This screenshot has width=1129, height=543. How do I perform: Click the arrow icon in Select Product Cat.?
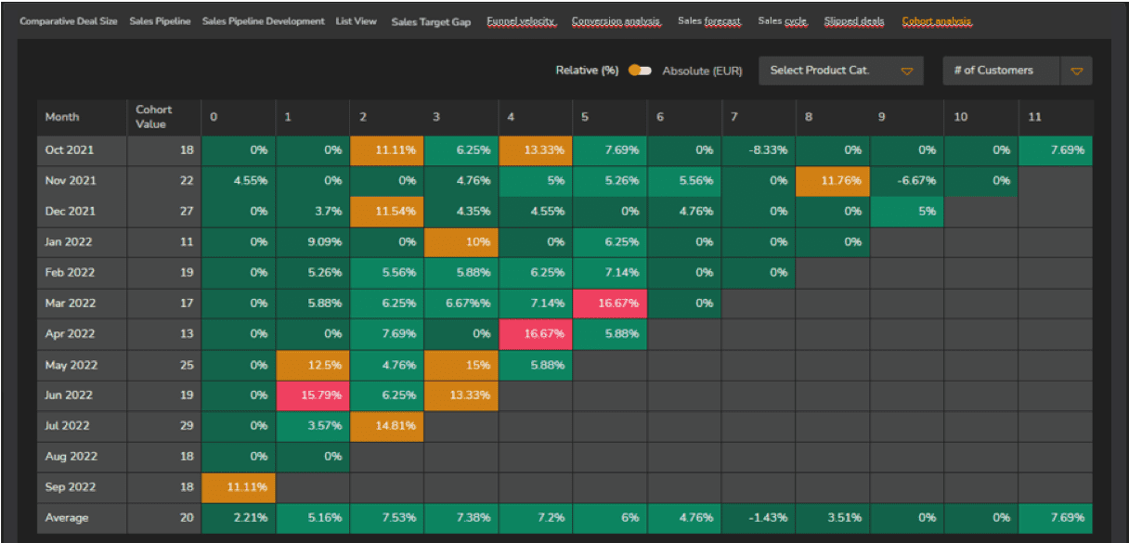(x=907, y=71)
